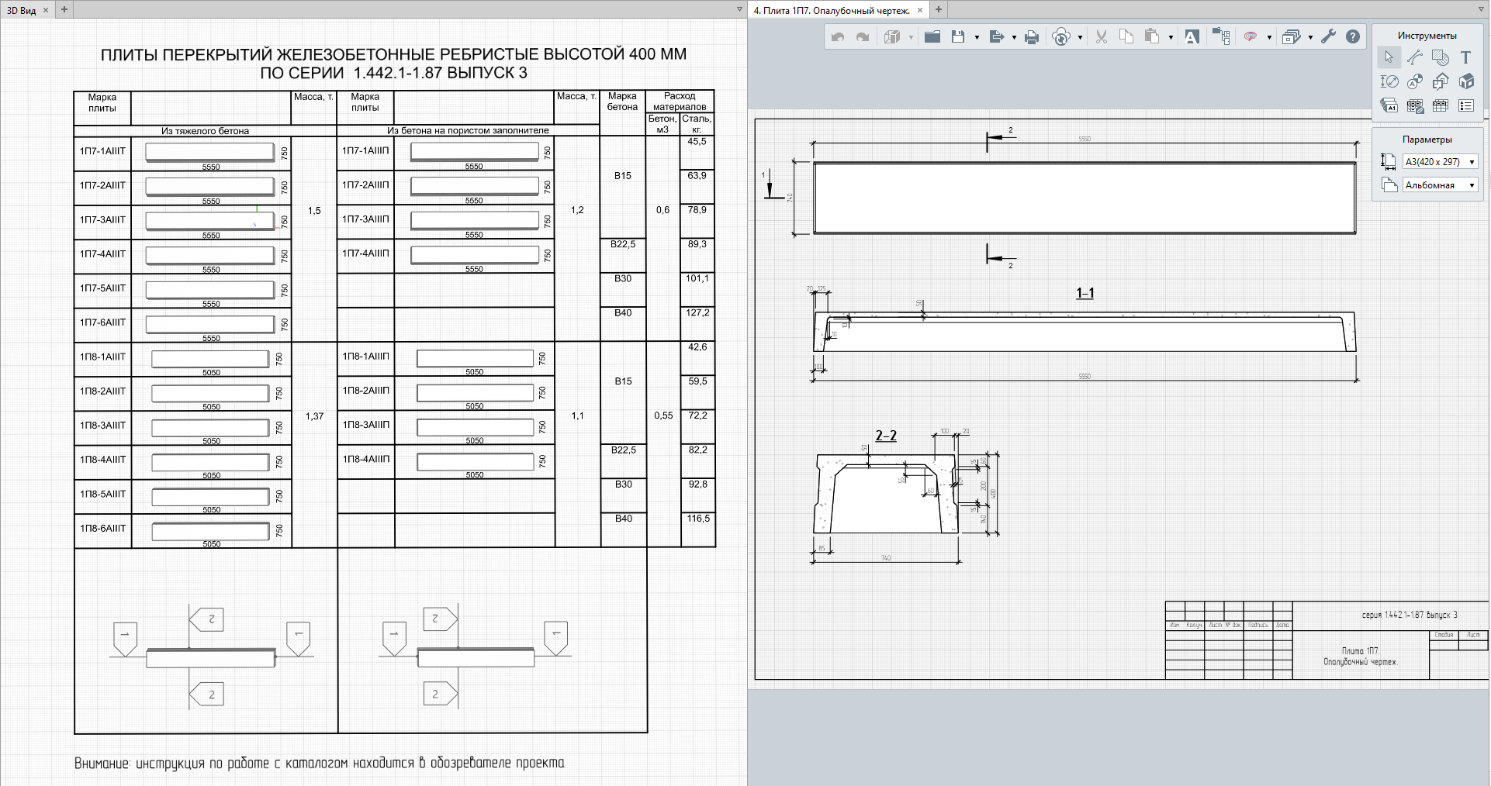Click the help question mark icon
The image size is (1491, 786).
click(x=1353, y=36)
